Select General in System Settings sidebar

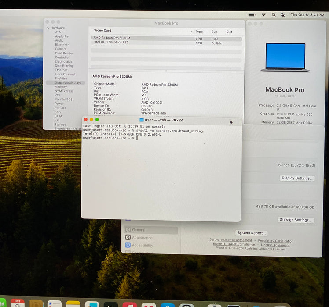pyautogui.click(x=151, y=230)
